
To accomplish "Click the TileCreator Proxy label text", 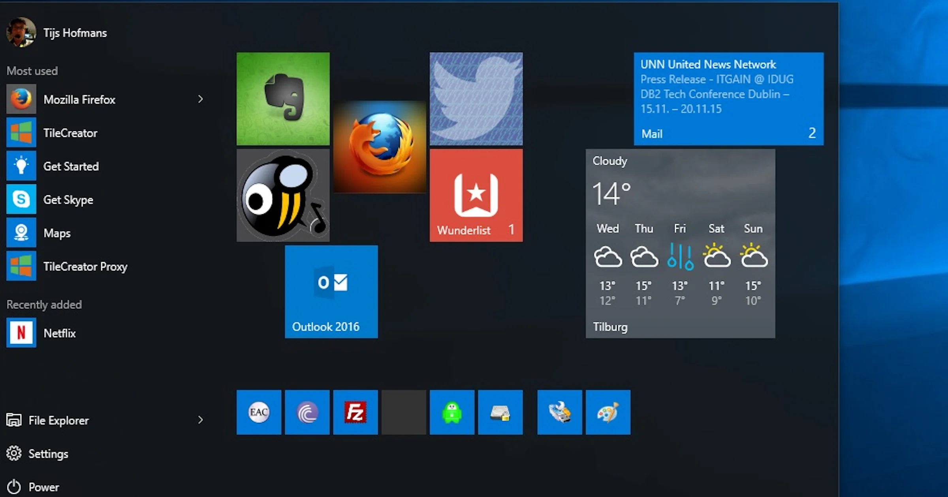I will click(85, 267).
